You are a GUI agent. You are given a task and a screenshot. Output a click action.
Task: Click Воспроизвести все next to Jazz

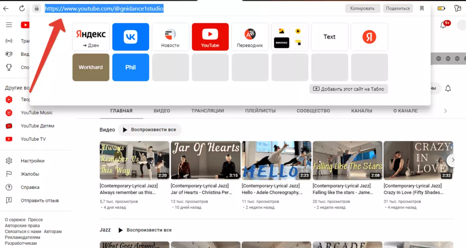click(145, 230)
